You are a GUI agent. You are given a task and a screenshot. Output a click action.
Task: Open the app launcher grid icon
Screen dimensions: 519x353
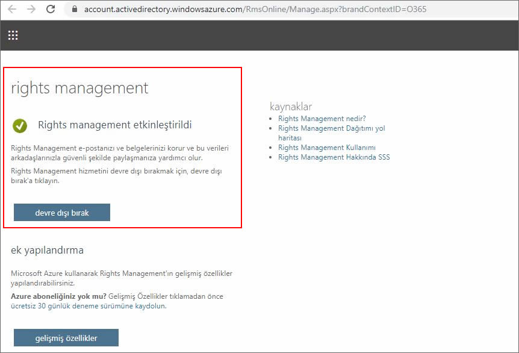(x=13, y=35)
